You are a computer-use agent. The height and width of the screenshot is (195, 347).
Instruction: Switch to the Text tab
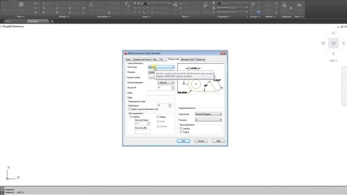(x=155, y=60)
